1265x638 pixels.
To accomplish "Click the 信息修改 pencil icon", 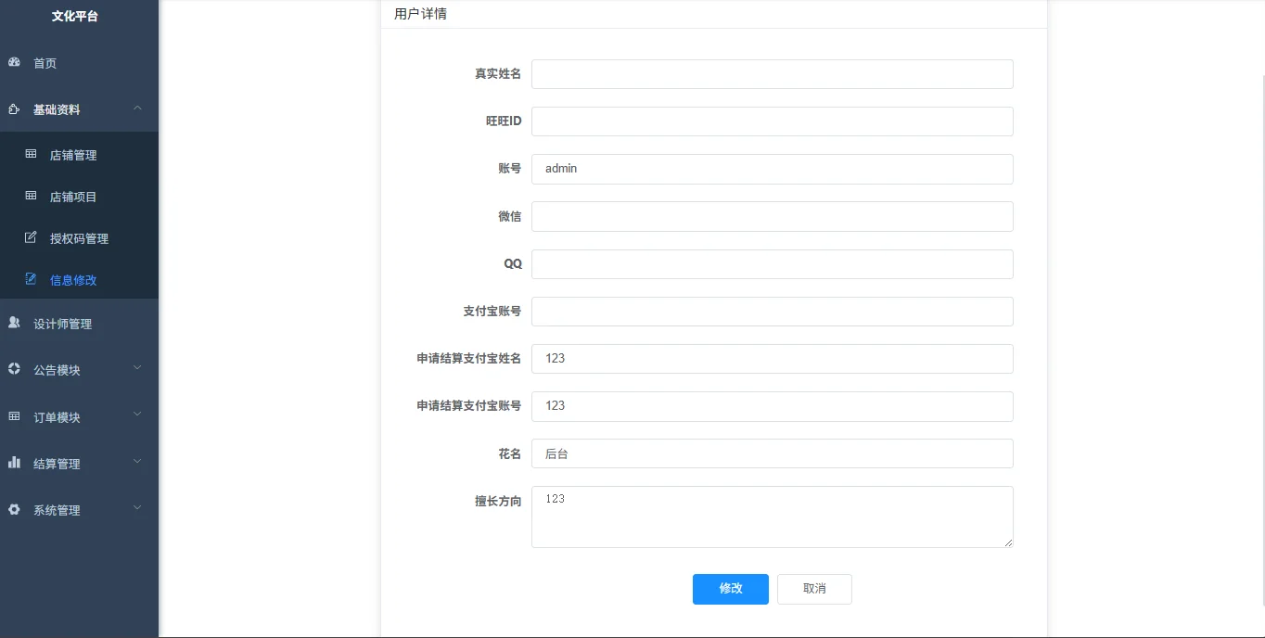I will point(31,279).
